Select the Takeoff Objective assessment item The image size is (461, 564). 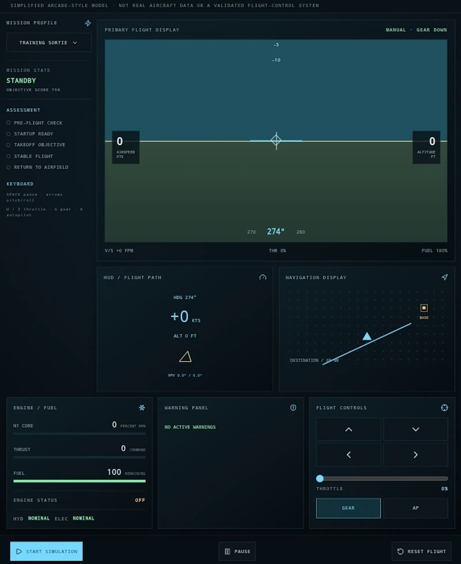point(36,145)
